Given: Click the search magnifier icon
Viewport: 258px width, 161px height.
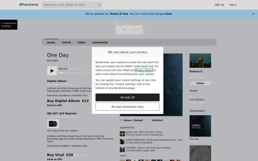Looking at the screenshot, I should pos(99,5).
